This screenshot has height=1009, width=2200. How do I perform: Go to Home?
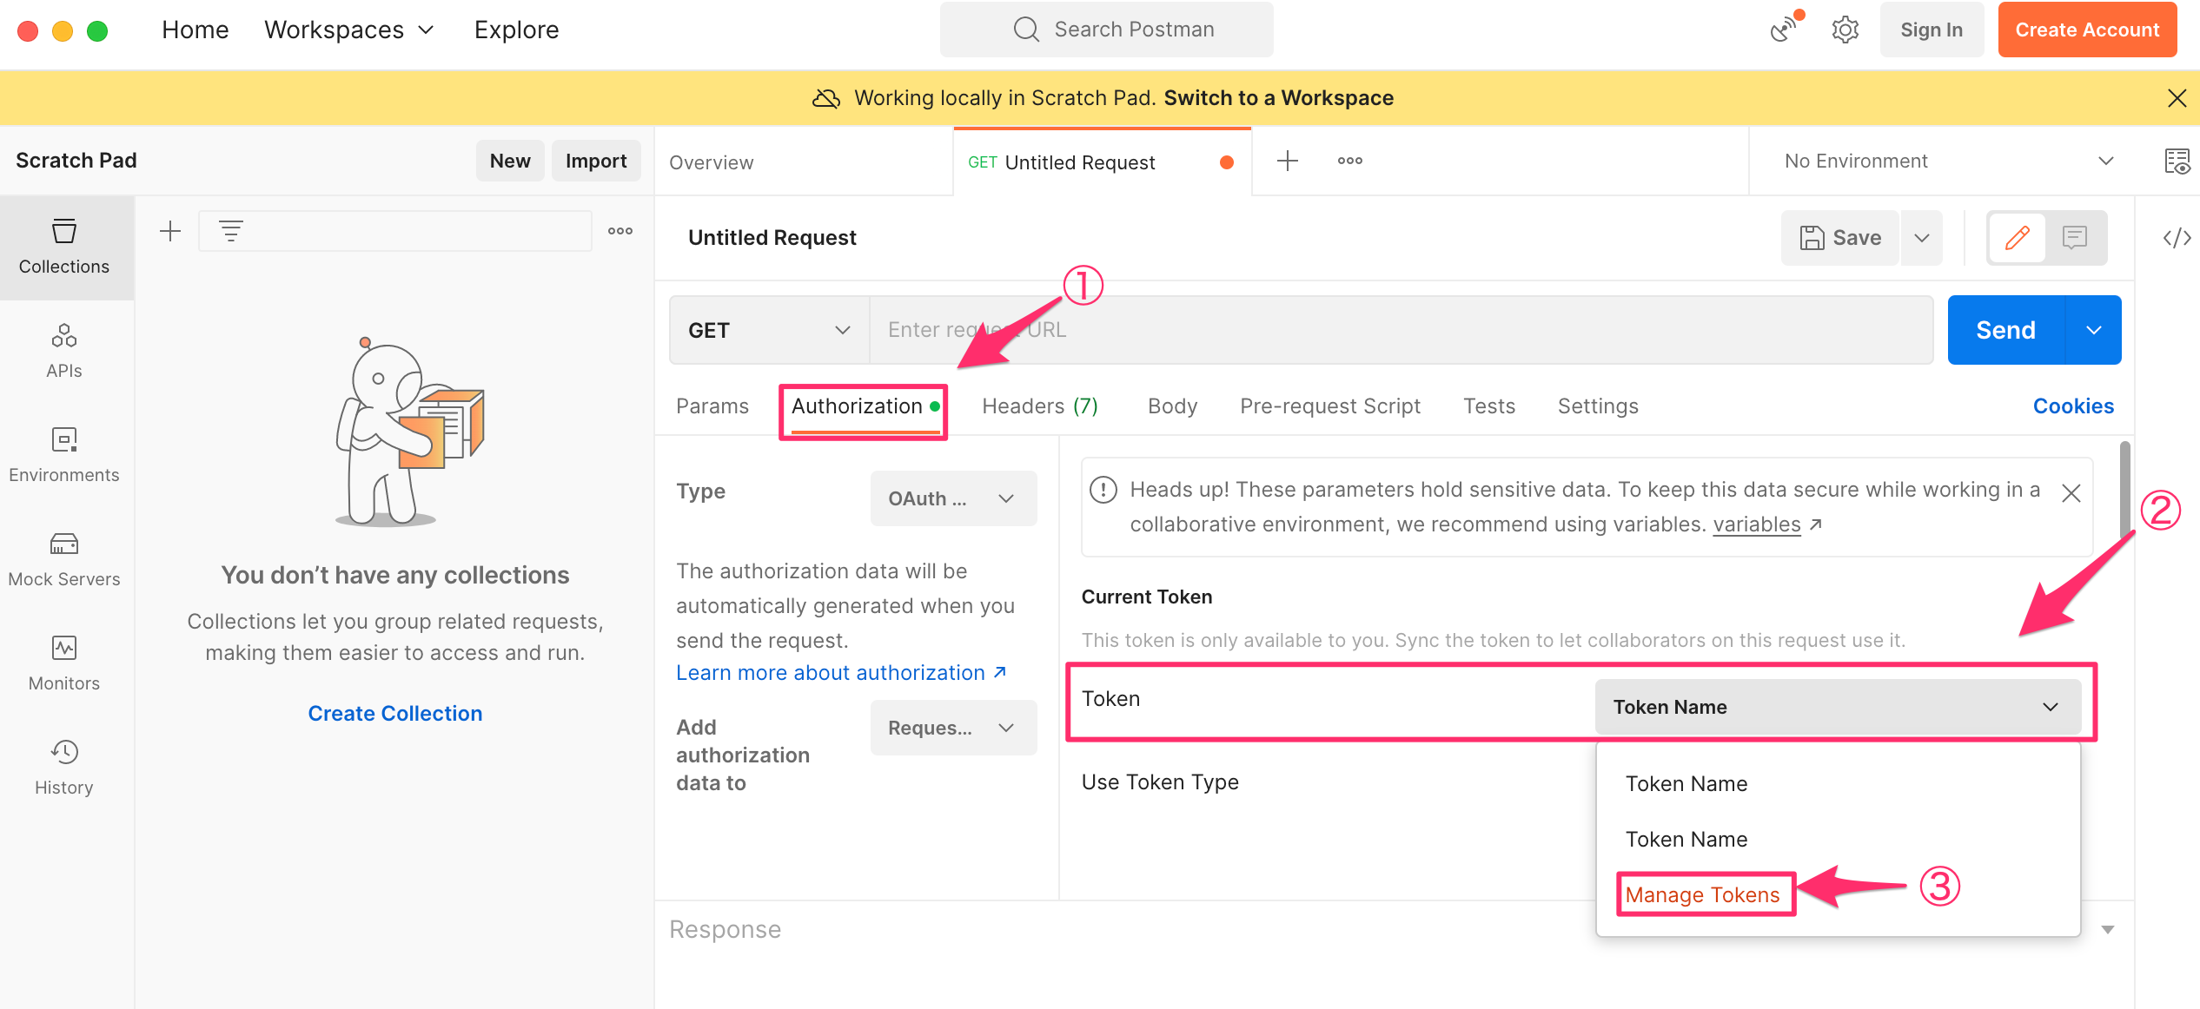point(195,30)
